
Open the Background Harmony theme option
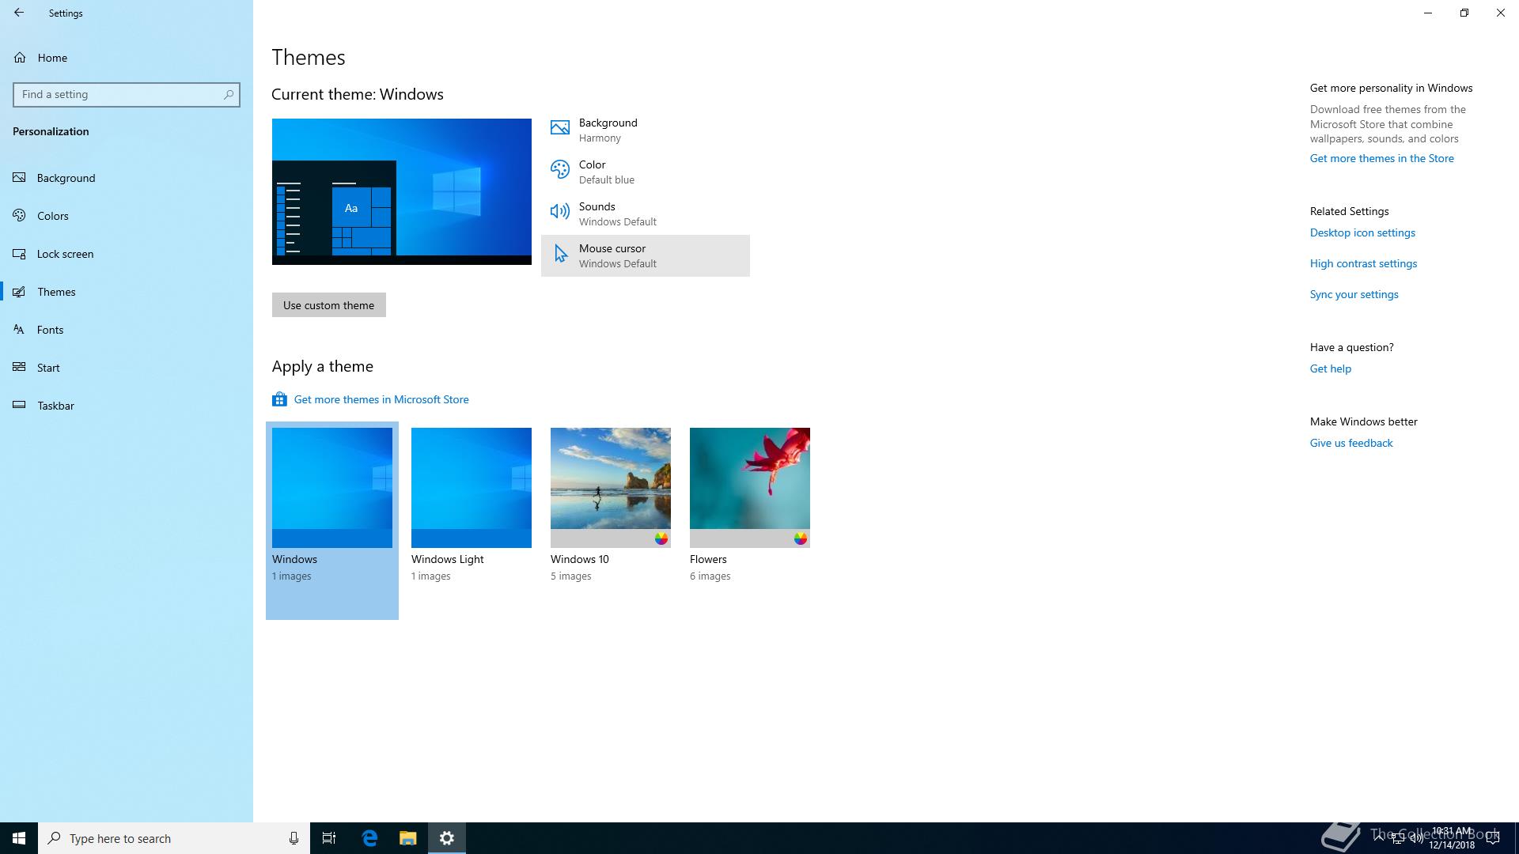[646, 130]
